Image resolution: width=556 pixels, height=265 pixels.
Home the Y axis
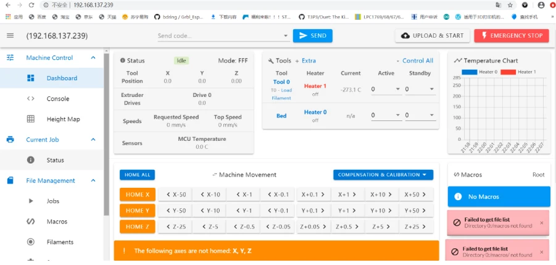[138, 211]
